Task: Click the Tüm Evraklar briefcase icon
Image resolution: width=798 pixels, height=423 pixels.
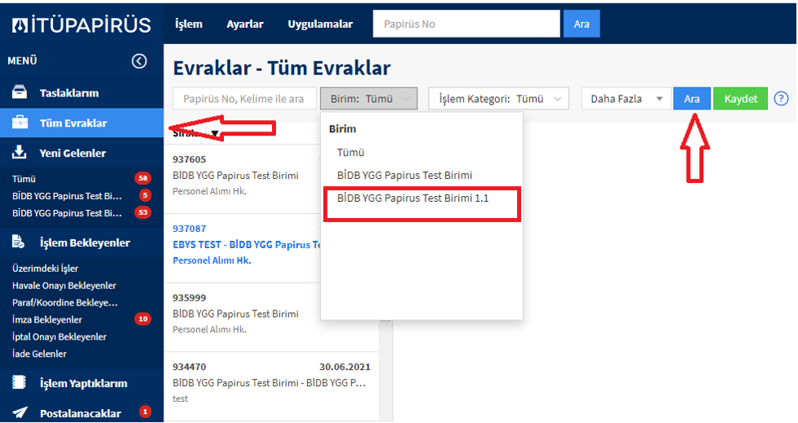Action: point(20,122)
